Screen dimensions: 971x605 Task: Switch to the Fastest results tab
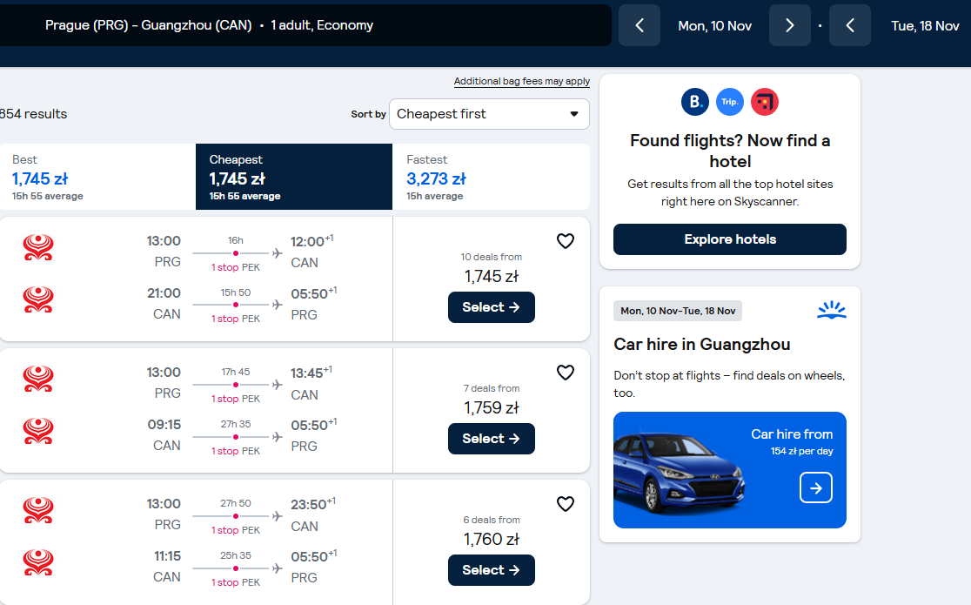(x=491, y=177)
